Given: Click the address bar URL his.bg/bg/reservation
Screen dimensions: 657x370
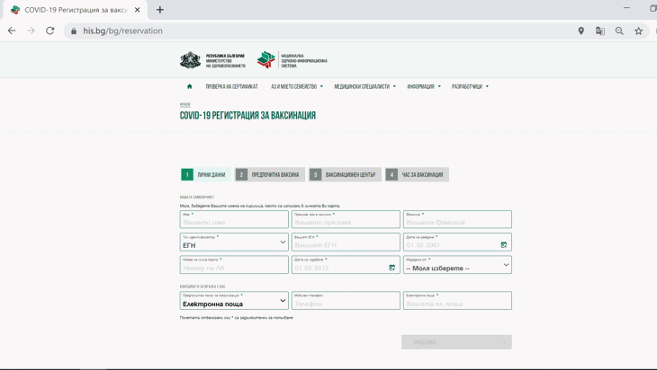Looking at the screenshot, I should [x=122, y=31].
